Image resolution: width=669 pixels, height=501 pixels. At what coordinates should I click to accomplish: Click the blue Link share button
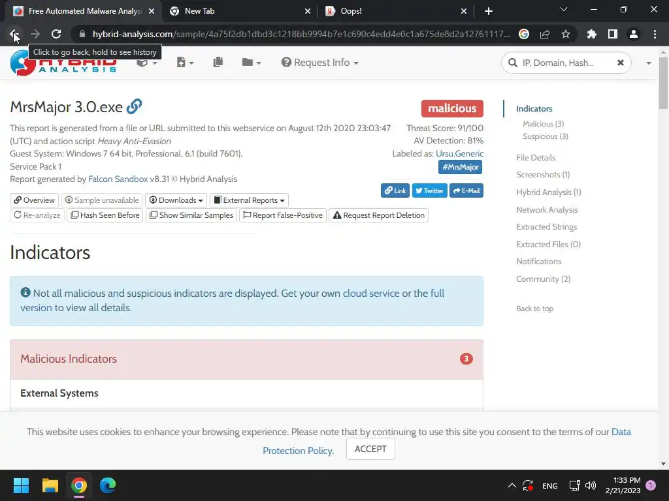[x=395, y=190]
